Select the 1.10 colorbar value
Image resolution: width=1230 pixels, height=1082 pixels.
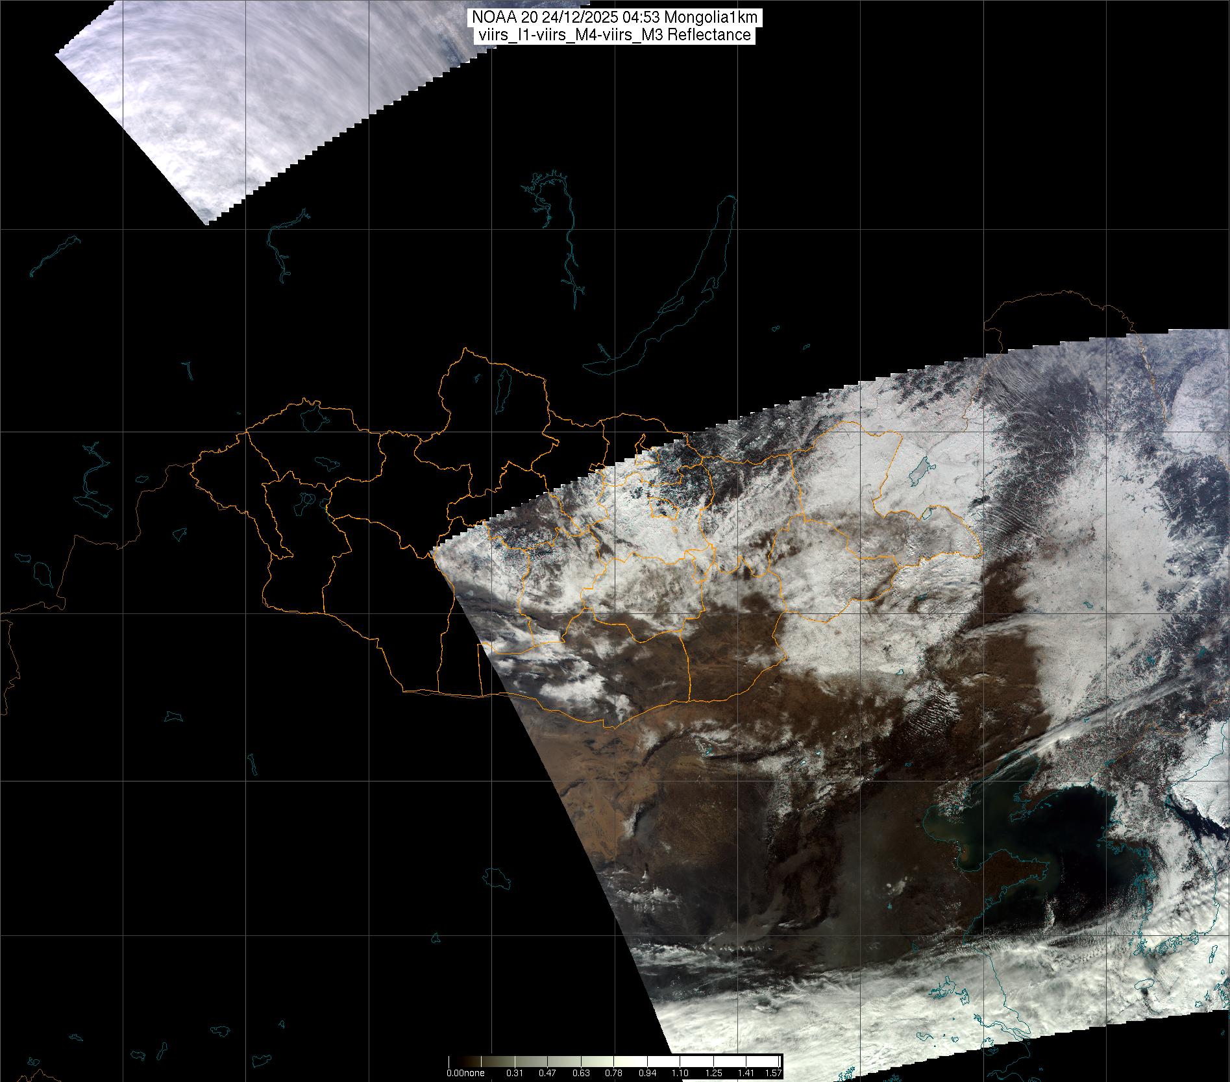coord(680,1073)
